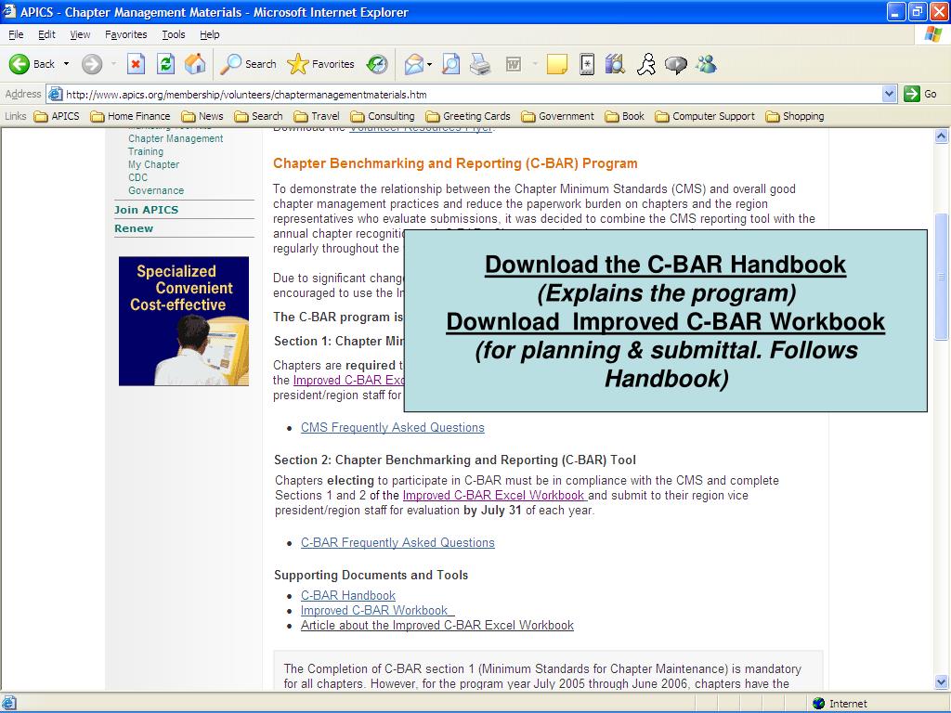Open the Favorites menu
The width and height of the screenshot is (951, 713).
click(x=125, y=34)
